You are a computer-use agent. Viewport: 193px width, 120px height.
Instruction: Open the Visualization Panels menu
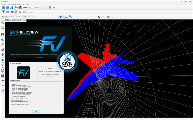click(16, 4)
